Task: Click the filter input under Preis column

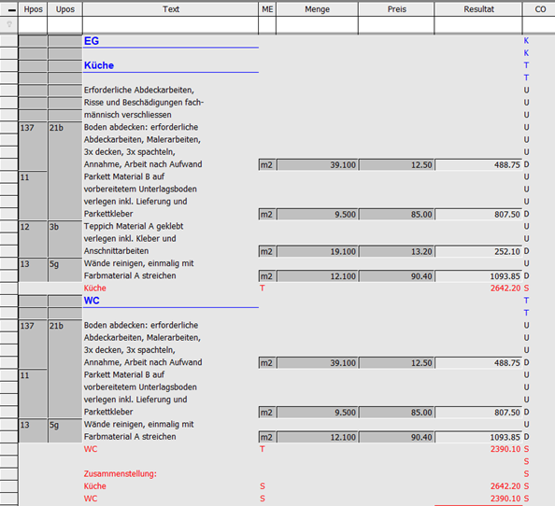Action: click(x=396, y=25)
